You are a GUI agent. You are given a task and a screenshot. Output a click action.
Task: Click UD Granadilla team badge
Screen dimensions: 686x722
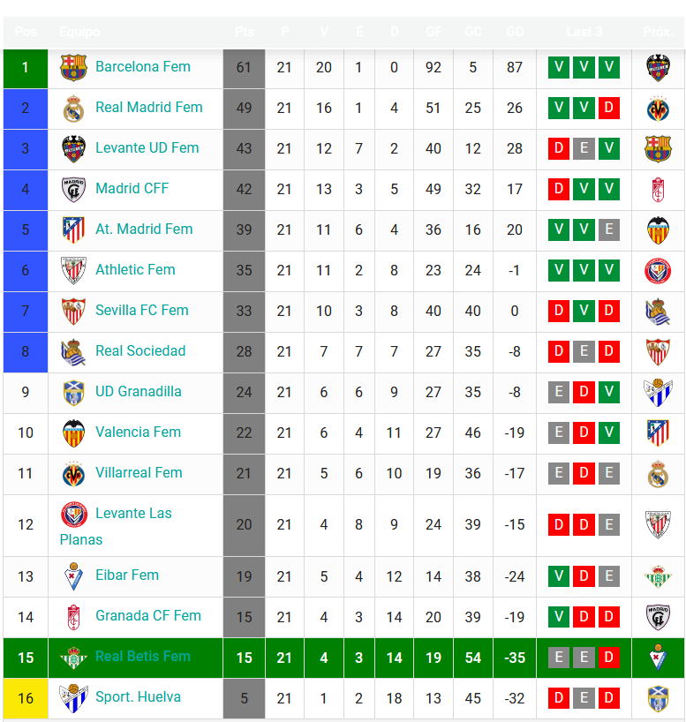coord(73,392)
